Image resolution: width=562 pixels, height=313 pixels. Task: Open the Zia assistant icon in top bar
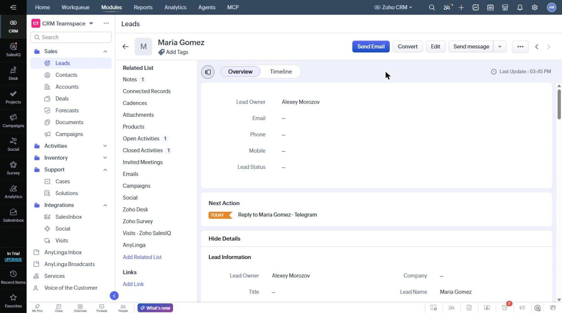[448, 7]
